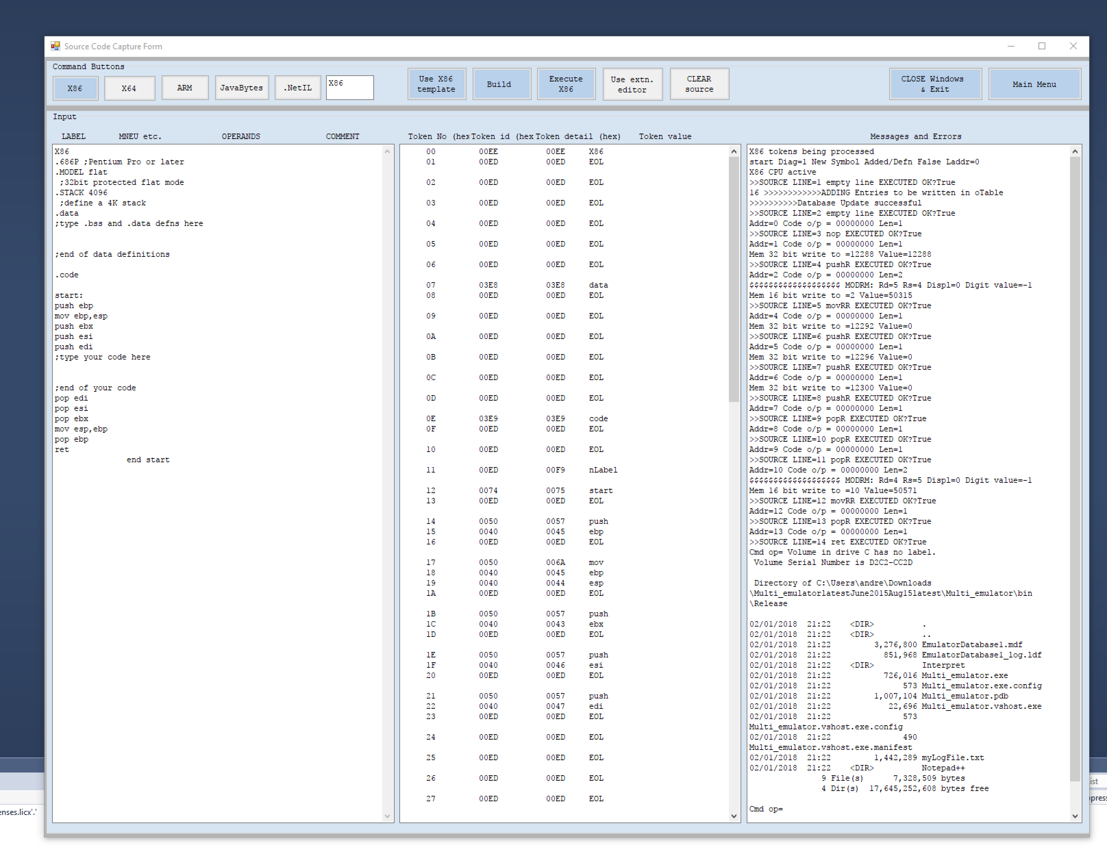This screenshot has height=854, width=1107.
Task: Choose the .NetIL button
Action: tap(298, 88)
